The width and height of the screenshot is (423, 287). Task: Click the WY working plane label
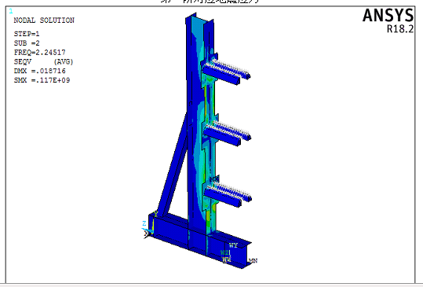click(233, 245)
